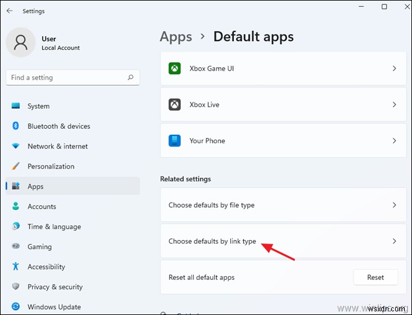Open Xbox Game UI defaults
The height and width of the screenshot is (315, 412).
point(283,68)
